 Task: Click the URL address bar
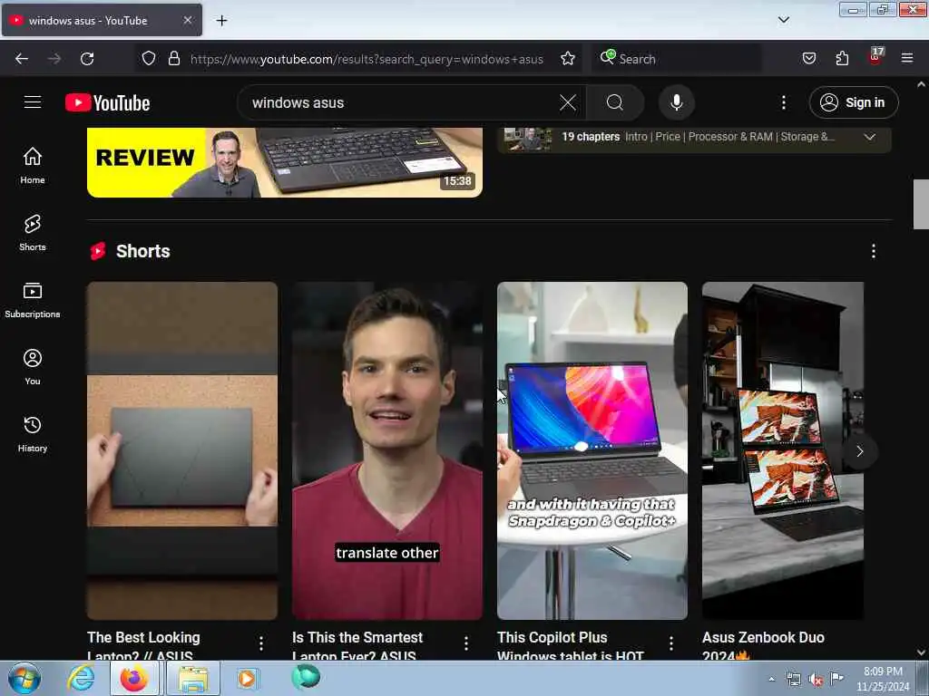pos(367,59)
